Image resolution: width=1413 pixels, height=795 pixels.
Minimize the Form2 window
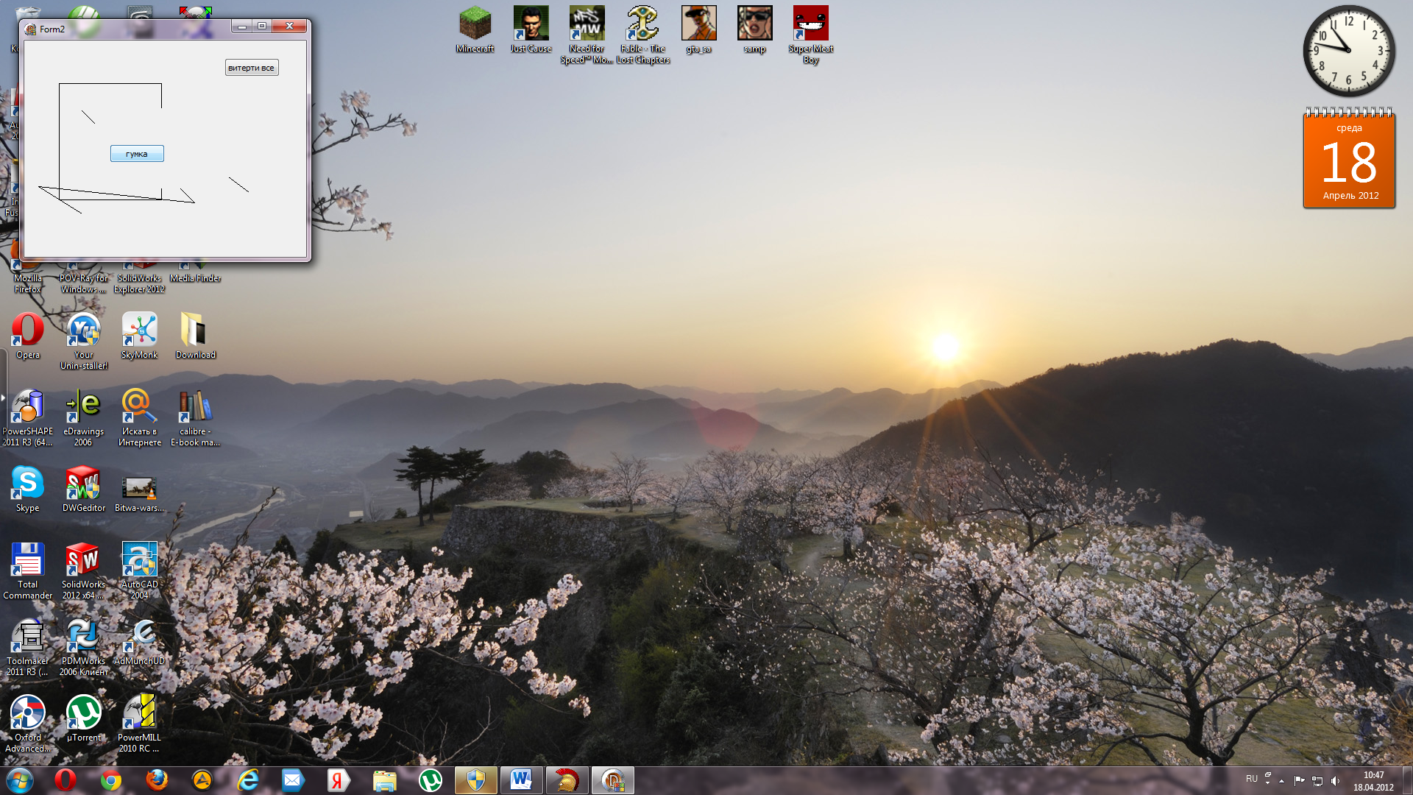pos(241,26)
